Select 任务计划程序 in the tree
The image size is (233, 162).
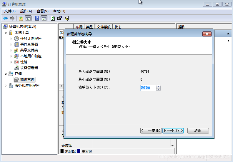point(31,39)
